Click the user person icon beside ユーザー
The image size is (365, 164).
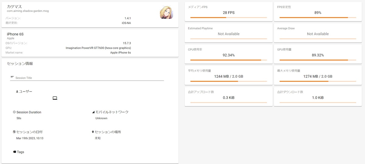[x=17, y=91]
